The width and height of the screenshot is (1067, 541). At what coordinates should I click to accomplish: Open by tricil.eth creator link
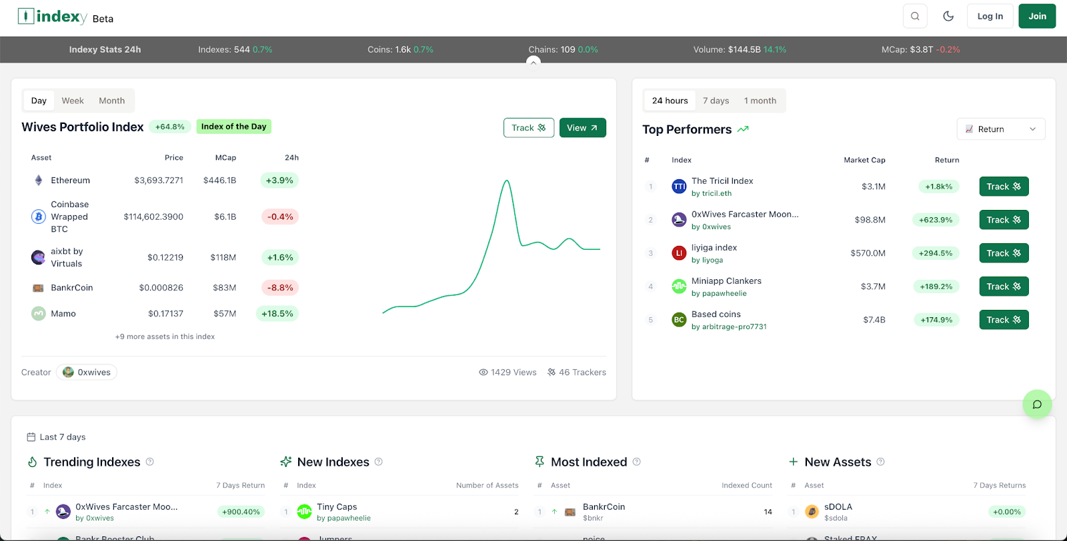[x=712, y=194]
